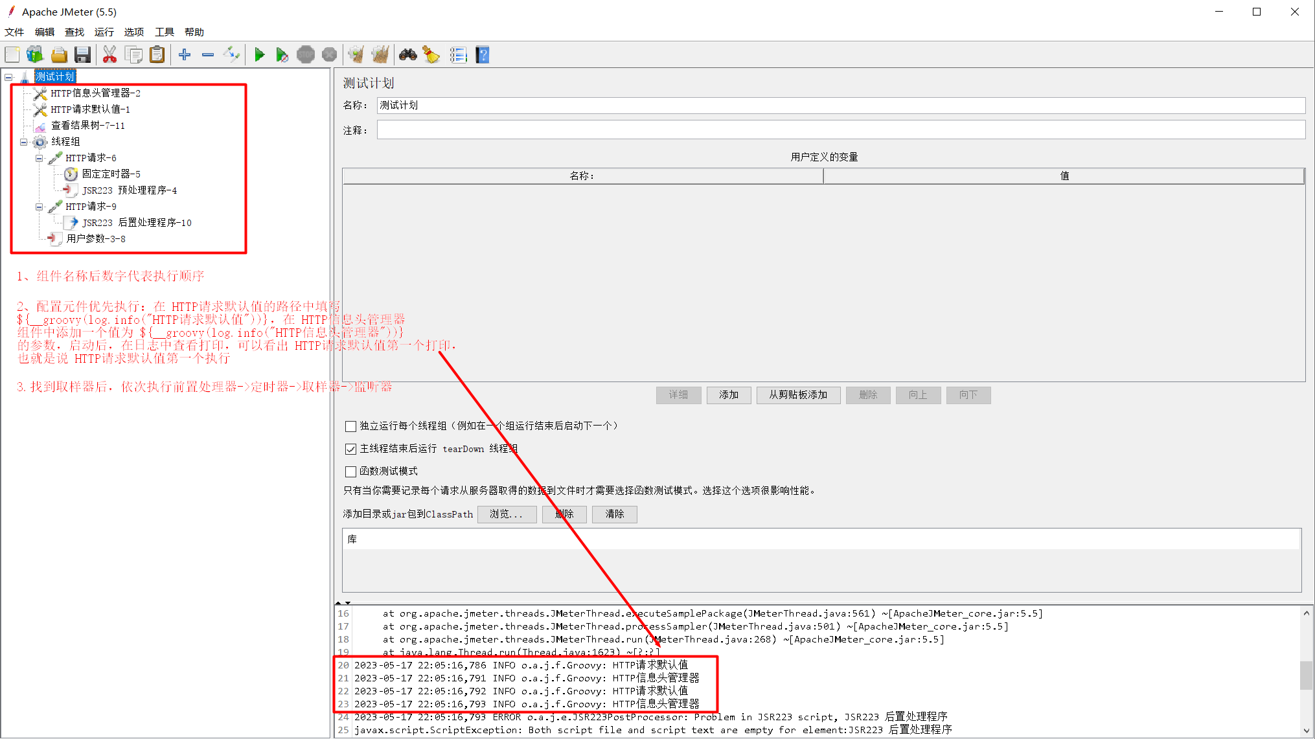Click the Clear All double-broom icon
Screen dimensions: 1315x739
pyautogui.click(x=380, y=55)
